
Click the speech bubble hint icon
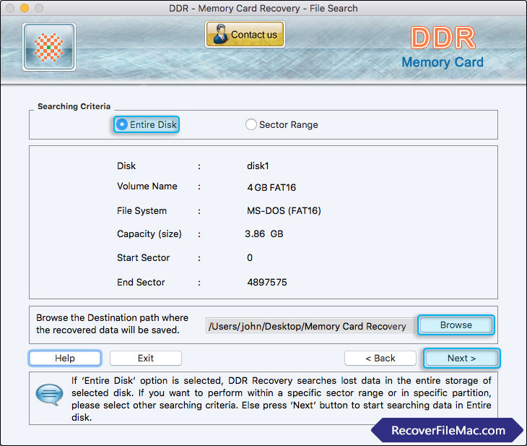pos(49,395)
